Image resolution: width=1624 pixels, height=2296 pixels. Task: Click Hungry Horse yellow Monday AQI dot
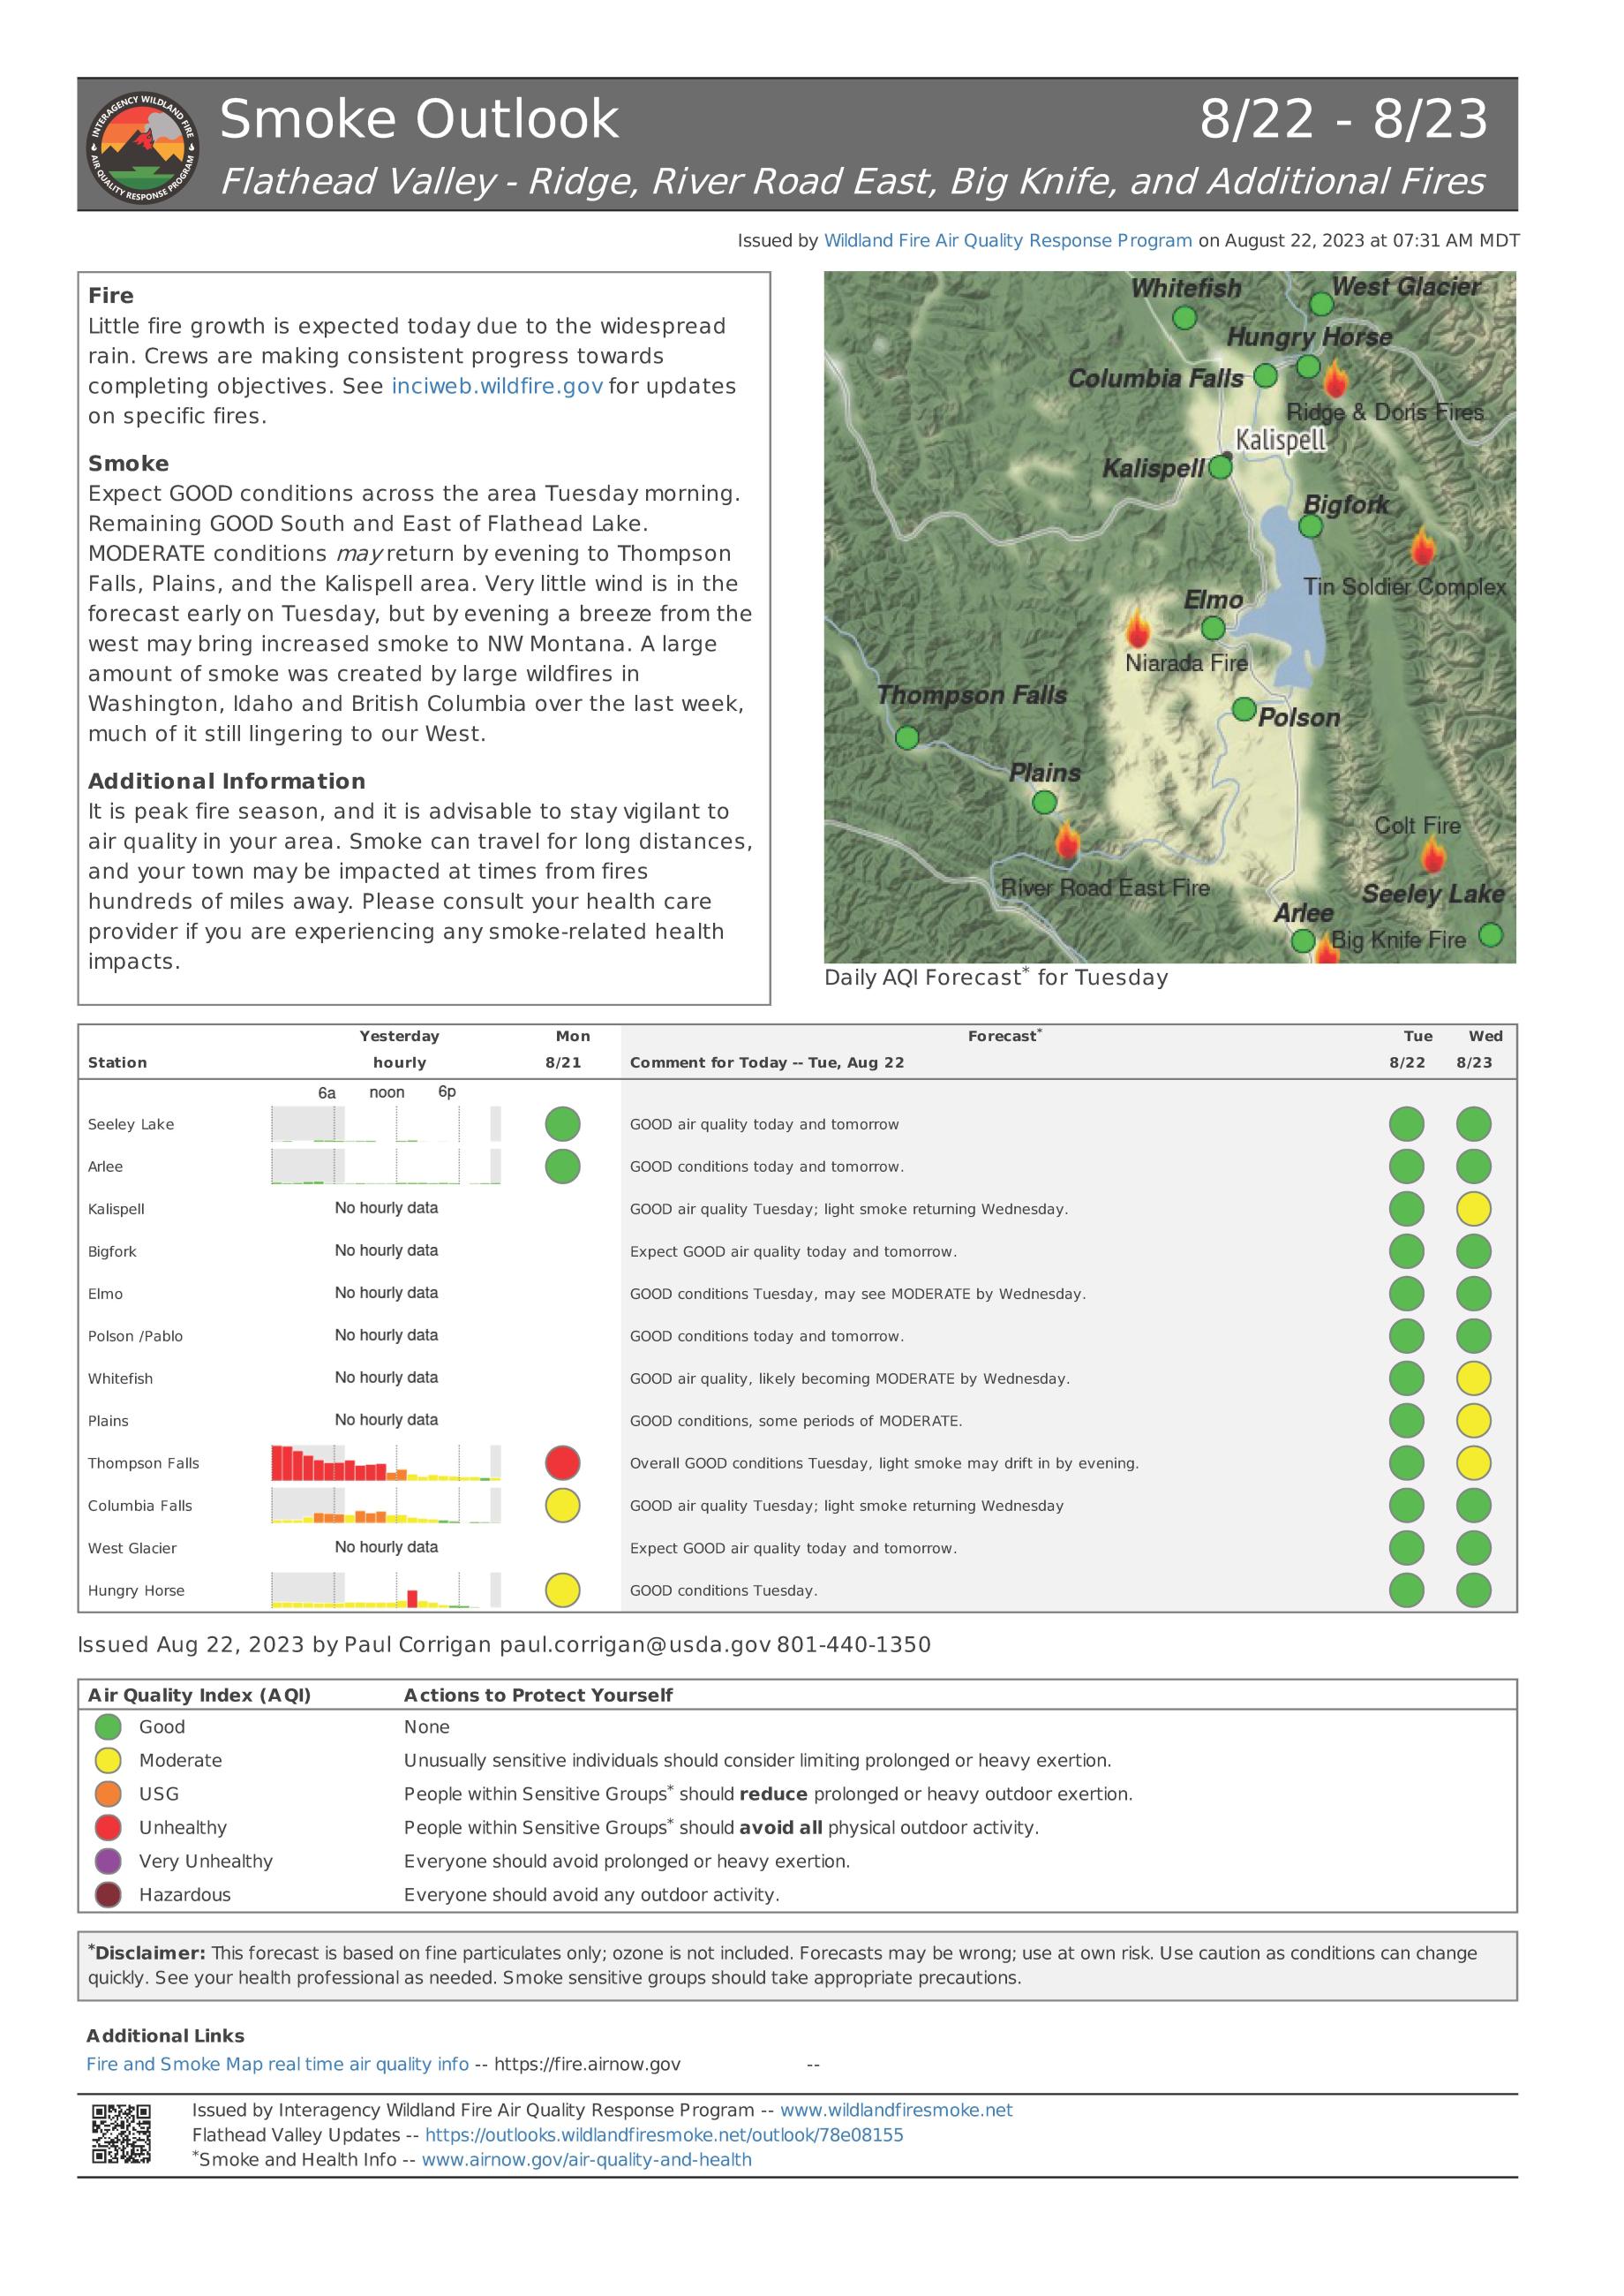(563, 1590)
